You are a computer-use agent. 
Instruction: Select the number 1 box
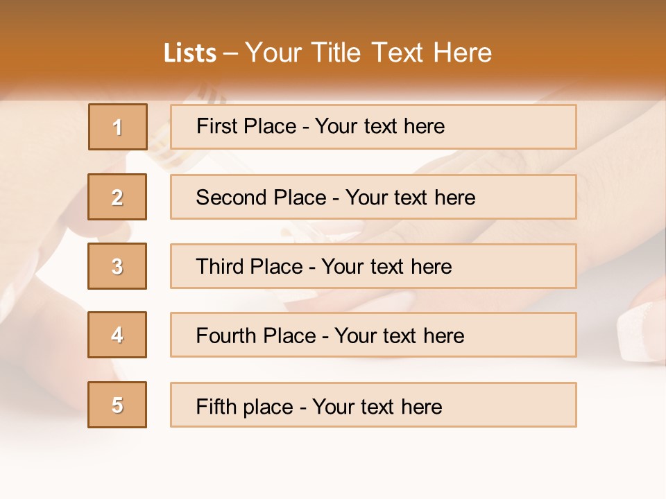point(118,127)
